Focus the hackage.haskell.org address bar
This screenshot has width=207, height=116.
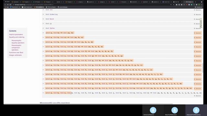pyautogui.click(x=91, y=5)
